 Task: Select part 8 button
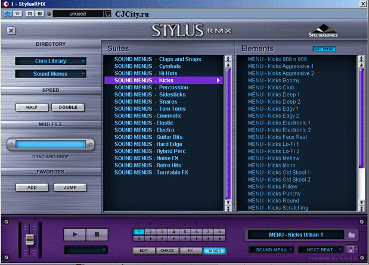[x=219, y=232]
